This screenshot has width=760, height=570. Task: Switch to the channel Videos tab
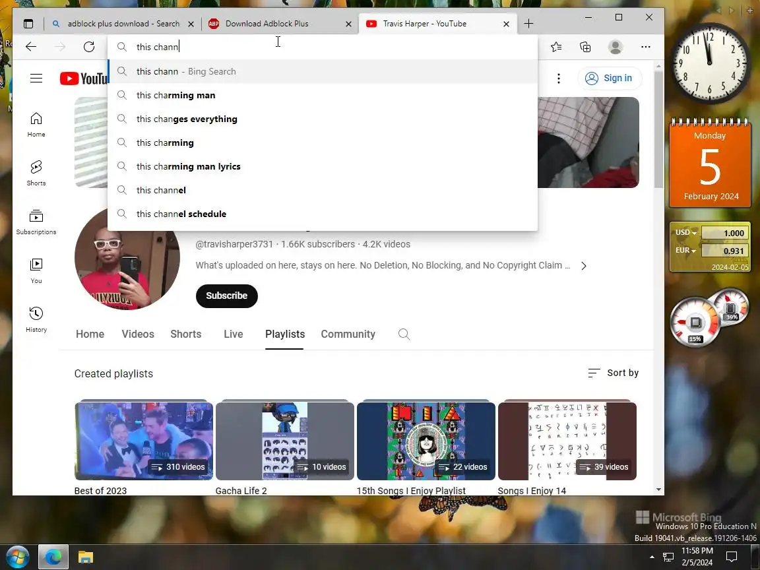coord(138,334)
